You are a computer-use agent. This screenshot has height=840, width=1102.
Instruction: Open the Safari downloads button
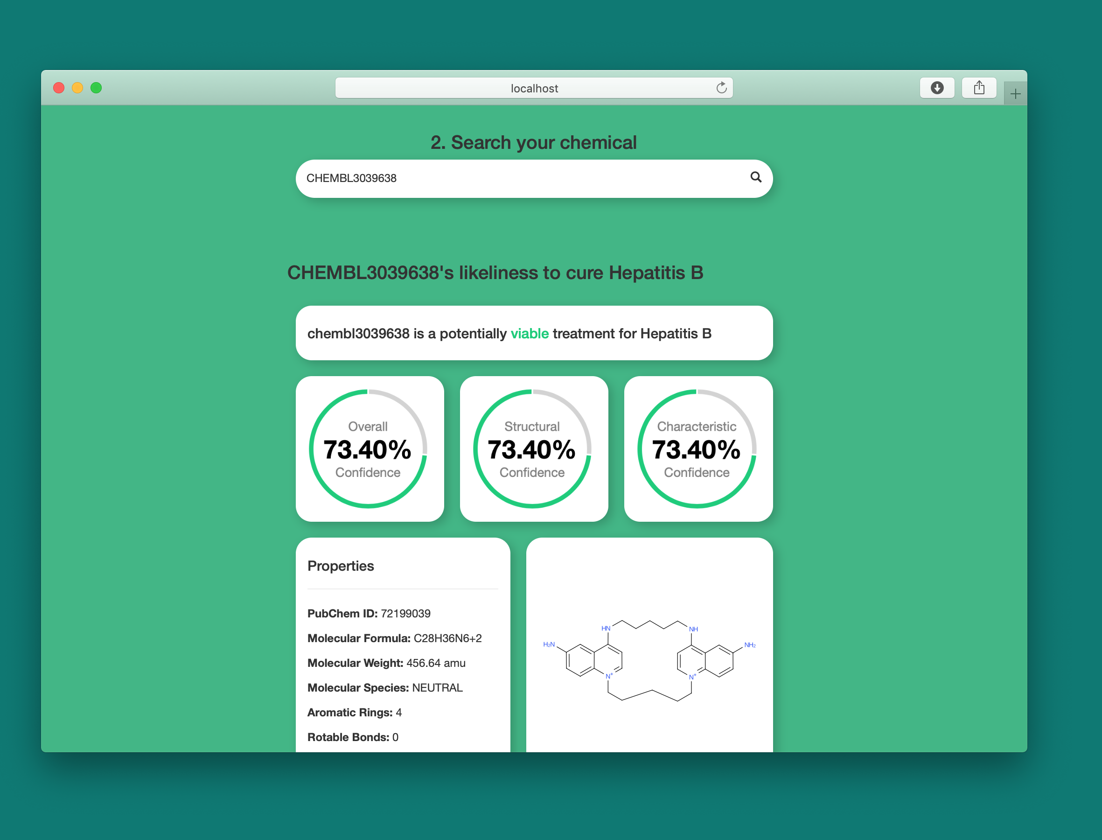point(936,88)
